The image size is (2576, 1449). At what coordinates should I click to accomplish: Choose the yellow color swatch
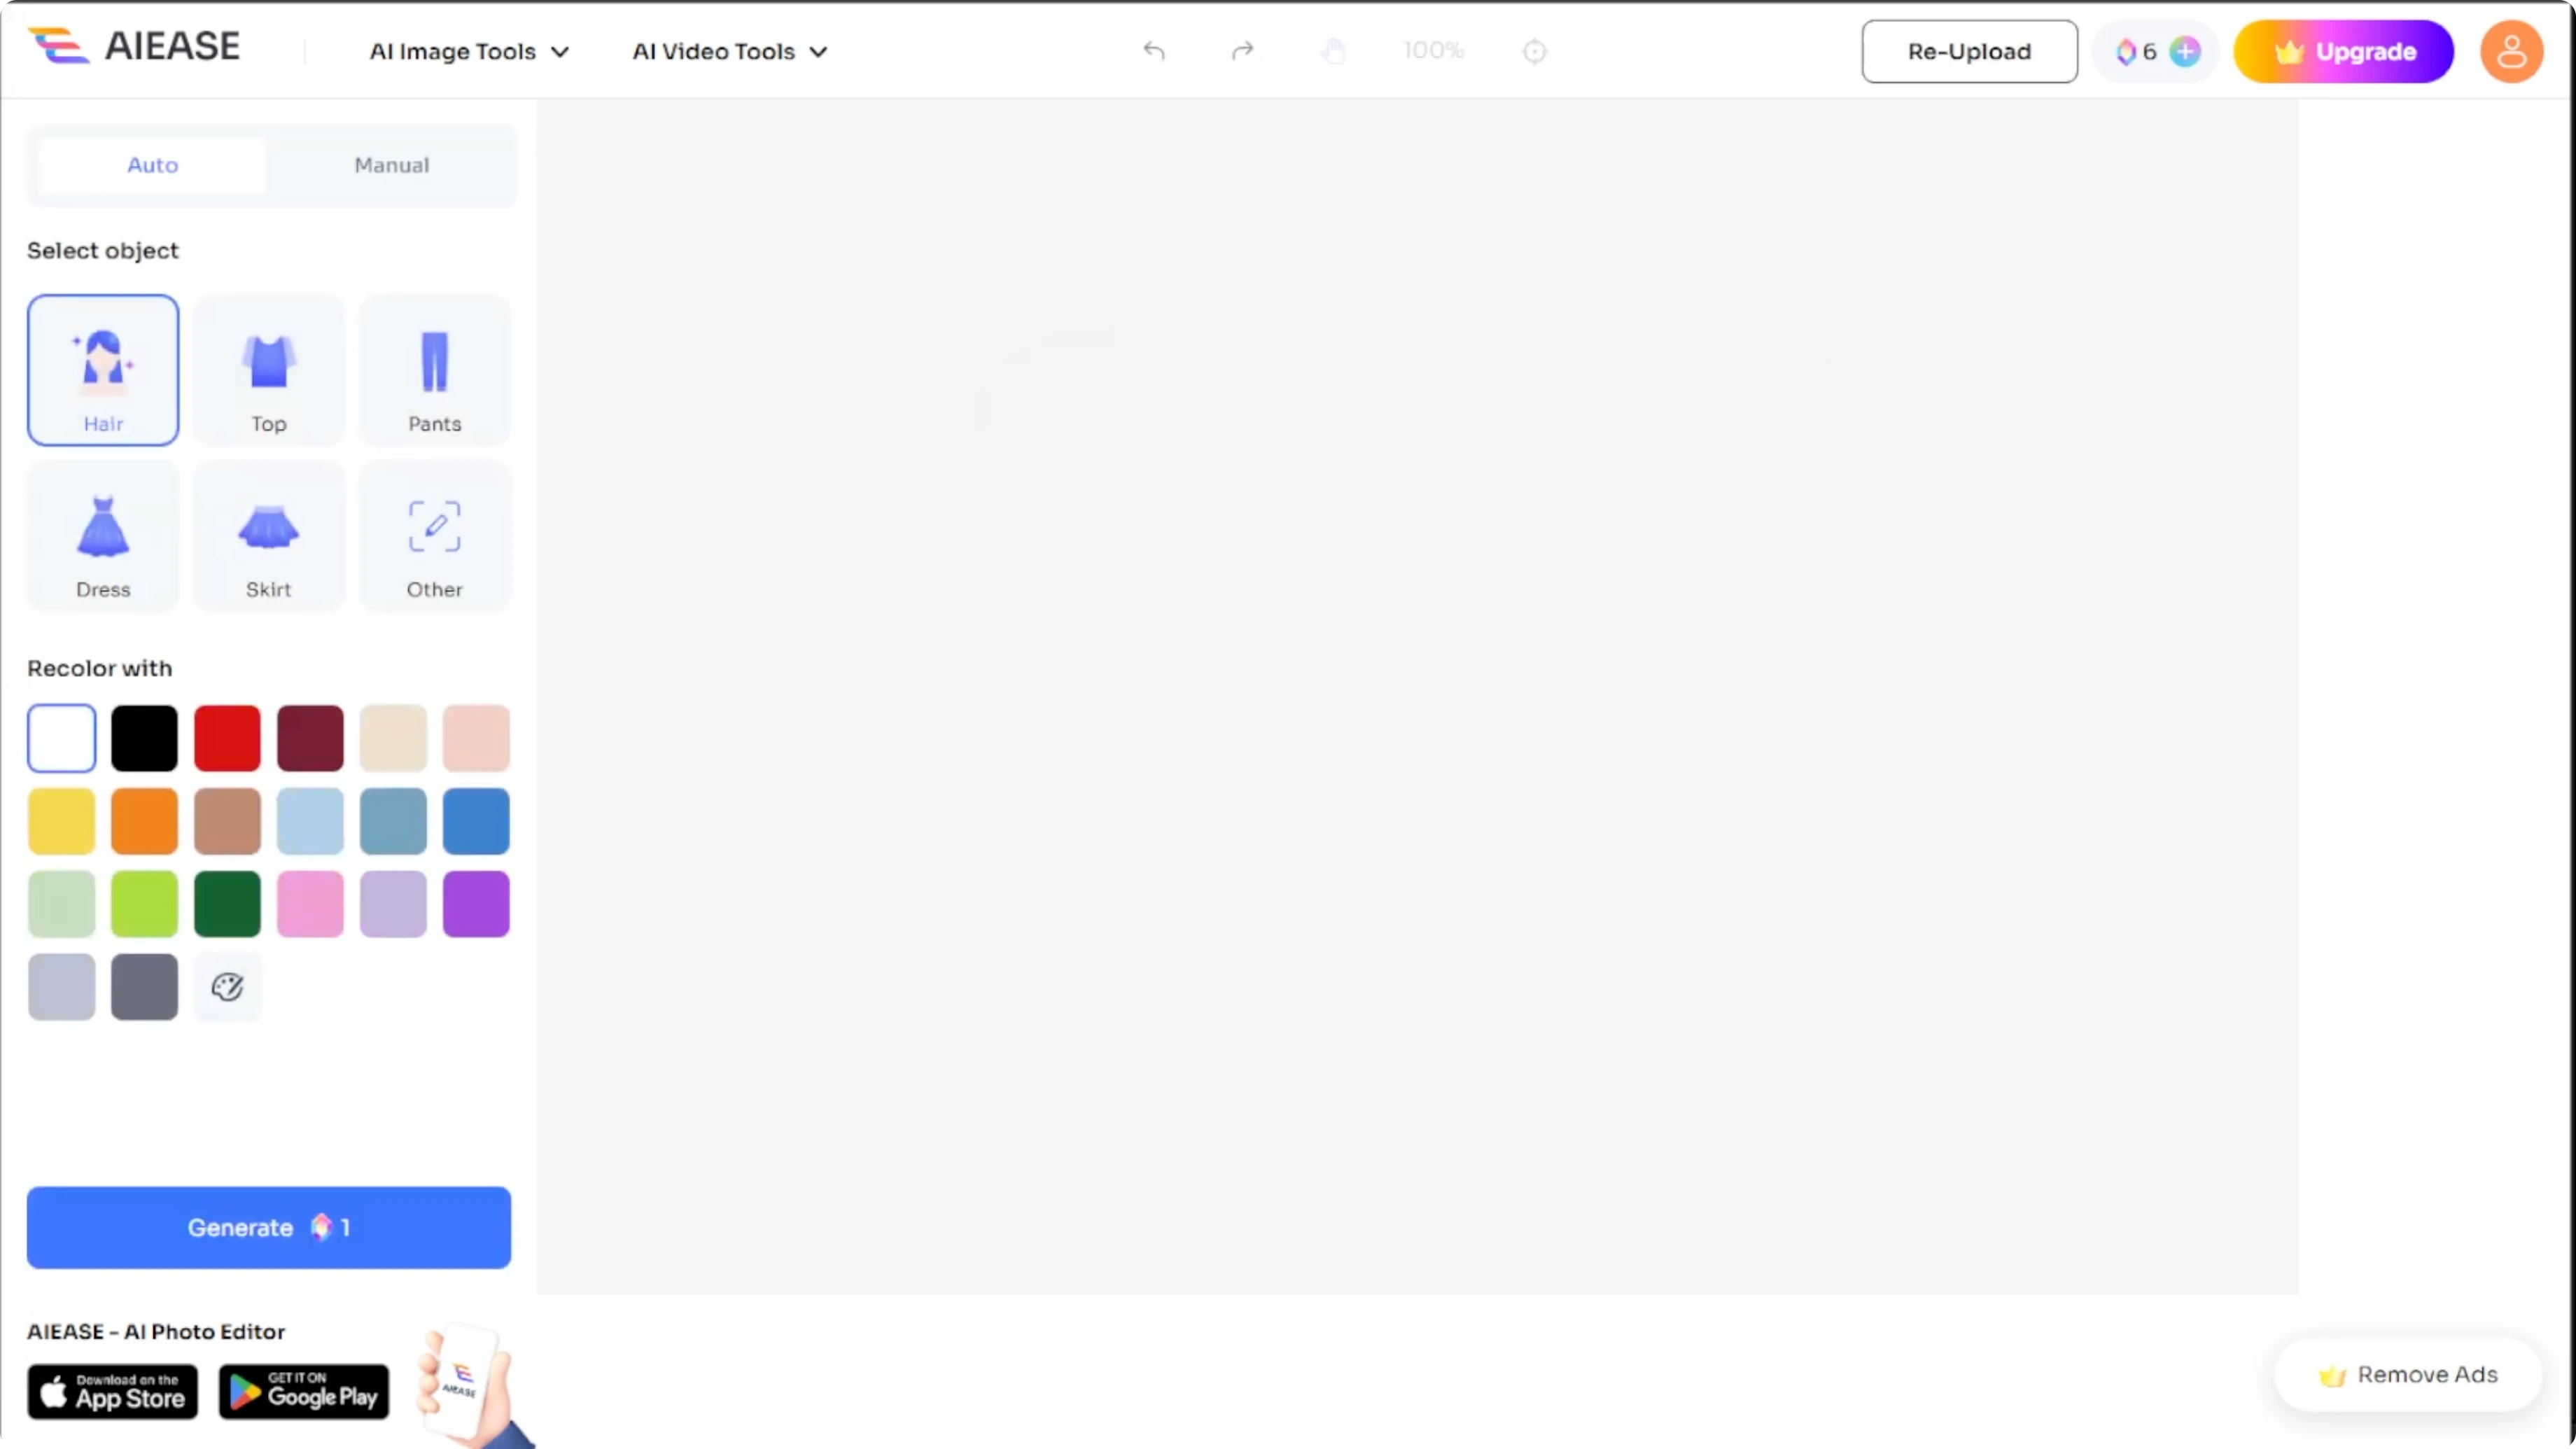pos(62,821)
